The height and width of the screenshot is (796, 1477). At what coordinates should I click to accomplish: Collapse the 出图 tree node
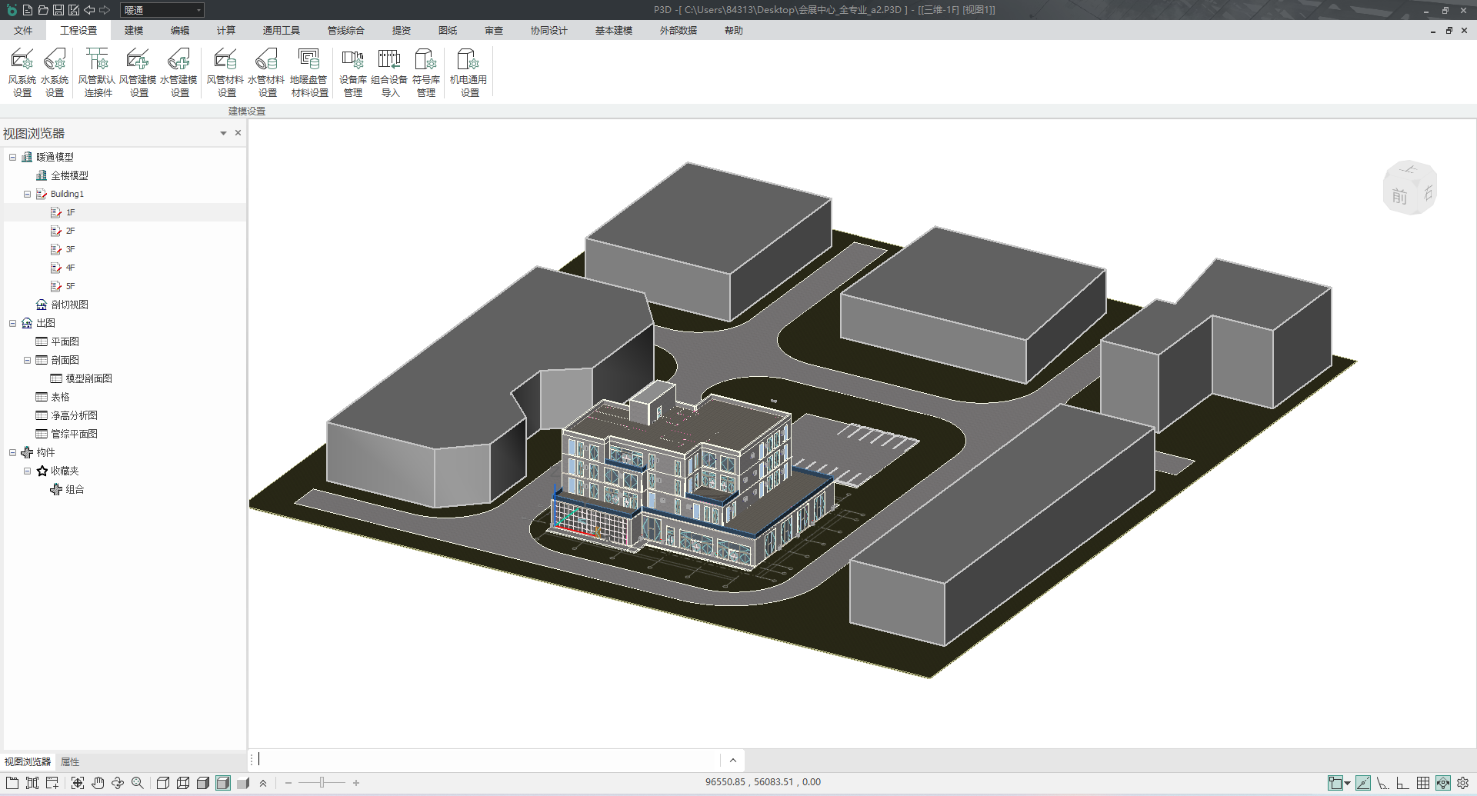[x=12, y=324]
